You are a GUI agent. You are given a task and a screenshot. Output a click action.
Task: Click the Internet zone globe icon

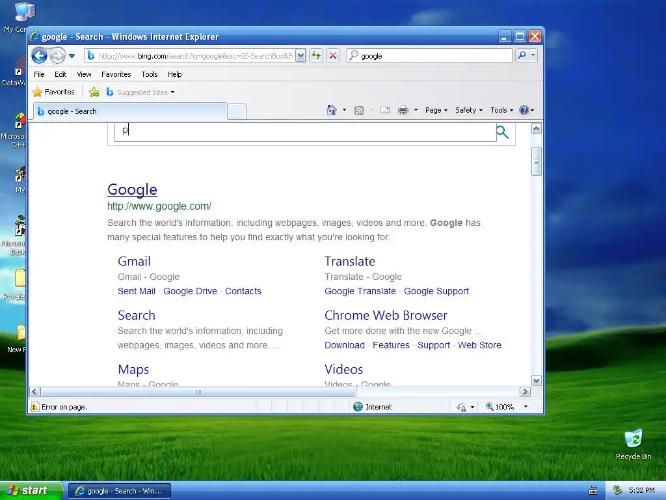(x=358, y=407)
